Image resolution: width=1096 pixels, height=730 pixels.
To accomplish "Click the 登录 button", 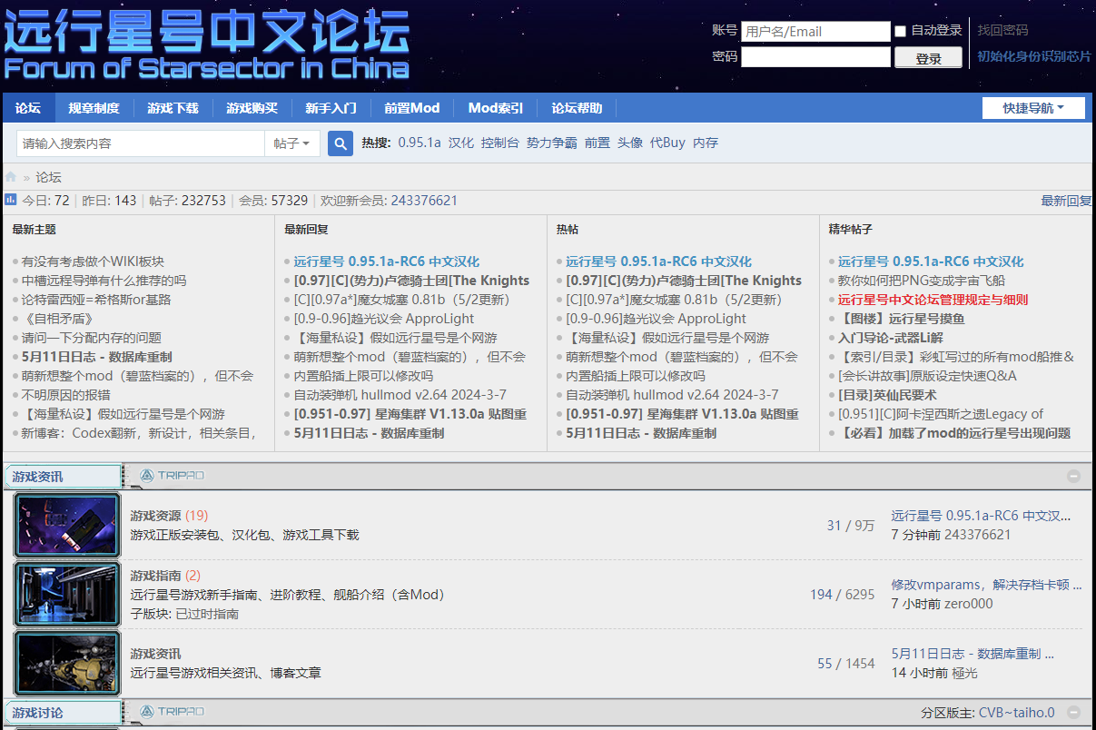I will [928, 58].
